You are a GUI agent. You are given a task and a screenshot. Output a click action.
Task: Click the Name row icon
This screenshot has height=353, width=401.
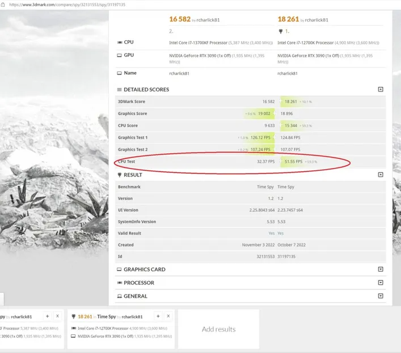tap(119, 73)
